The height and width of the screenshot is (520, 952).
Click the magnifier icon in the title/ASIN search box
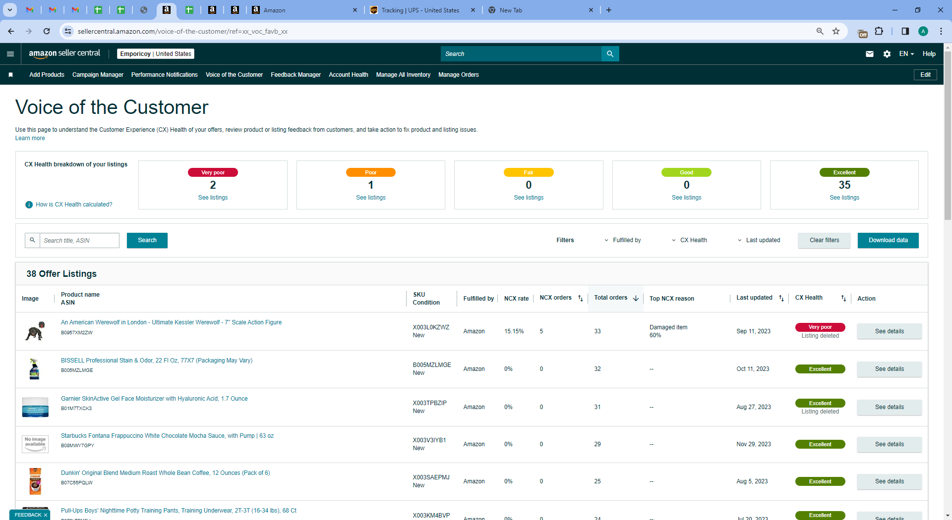(32, 240)
